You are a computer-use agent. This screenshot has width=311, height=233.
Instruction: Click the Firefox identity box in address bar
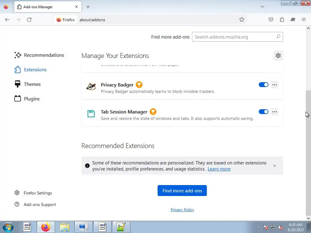[x=66, y=20]
